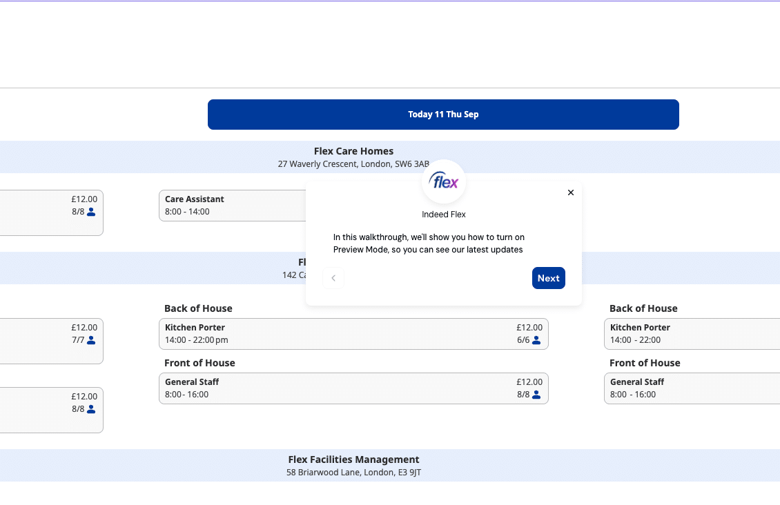Click 8/8 person icon in Flex Care Homes row
Image resolution: width=780 pixels, height=505 pixels.
tap(91, 212)
